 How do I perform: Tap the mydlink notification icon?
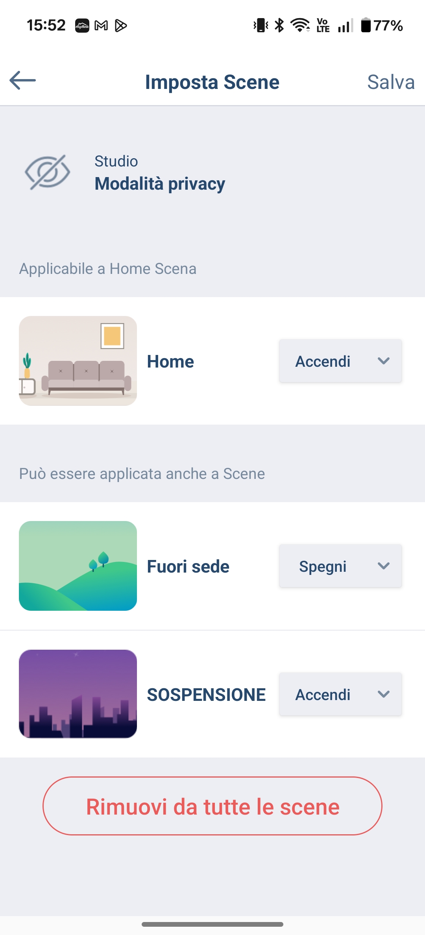[82, 26]
